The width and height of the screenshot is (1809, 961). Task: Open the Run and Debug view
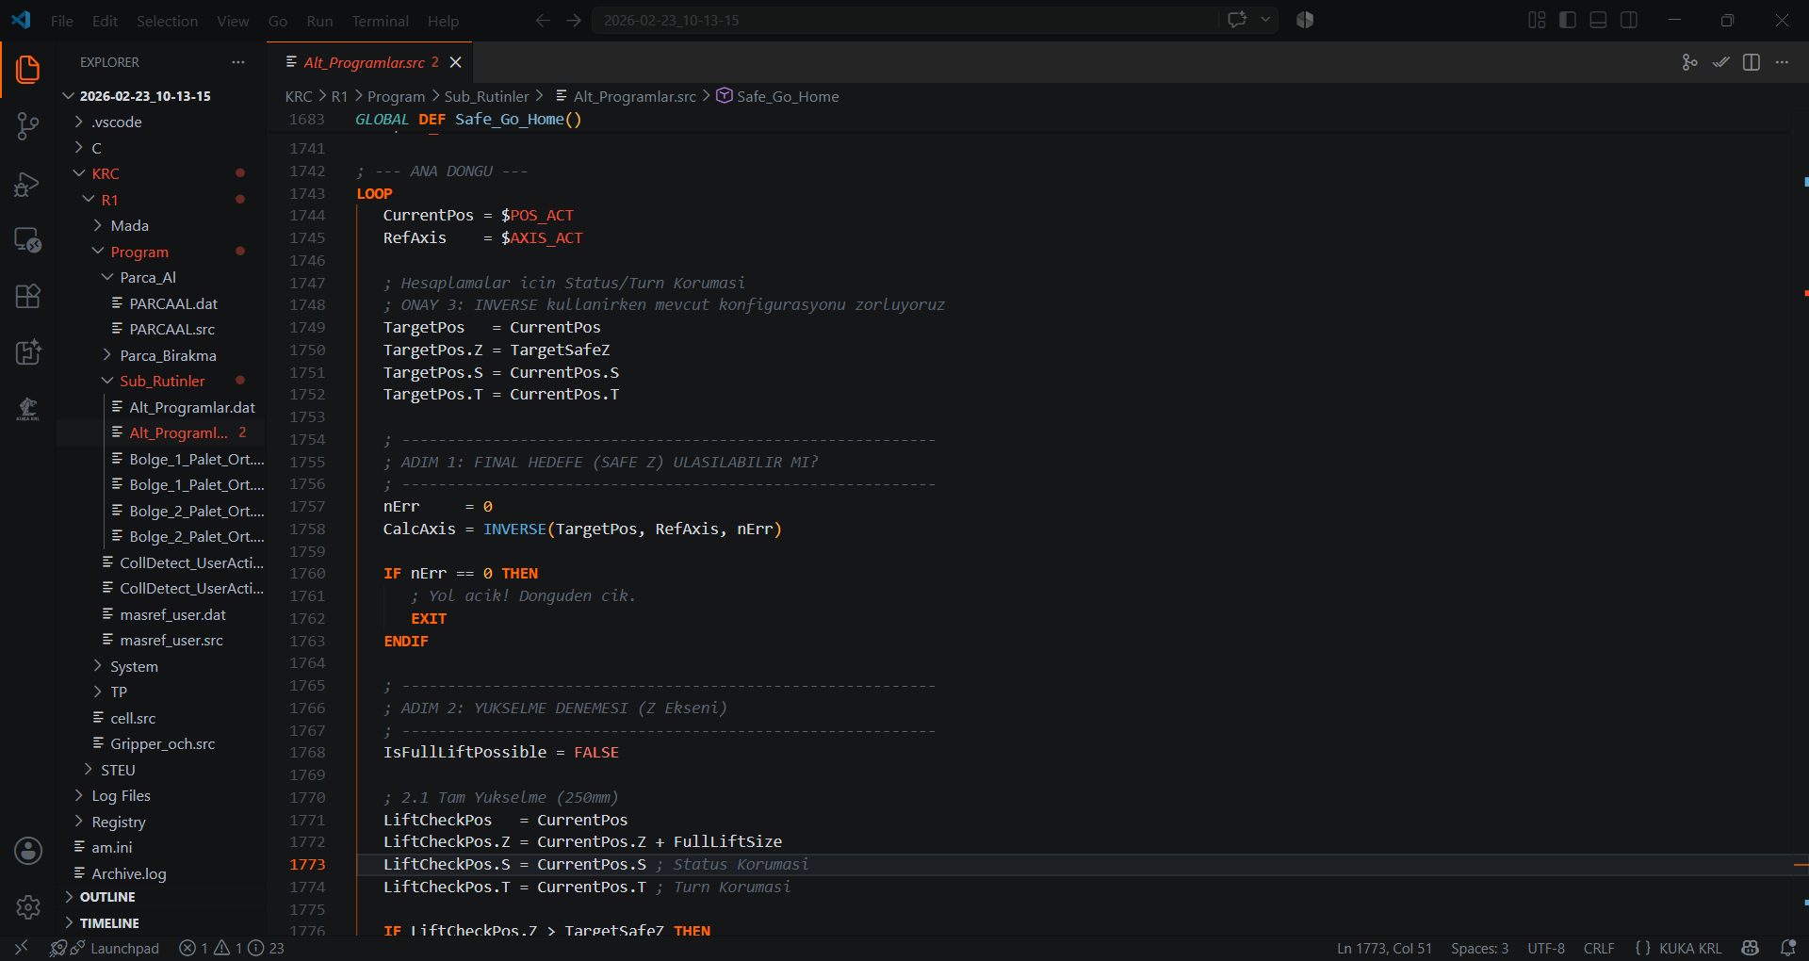click(28, 184)
